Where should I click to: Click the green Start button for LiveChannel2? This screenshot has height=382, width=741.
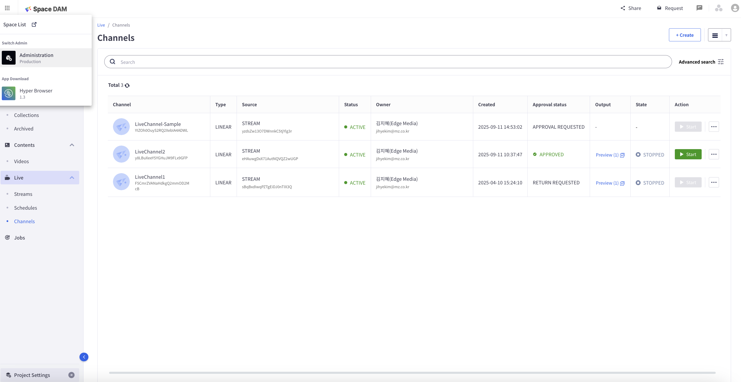click(x=688, y=154)
